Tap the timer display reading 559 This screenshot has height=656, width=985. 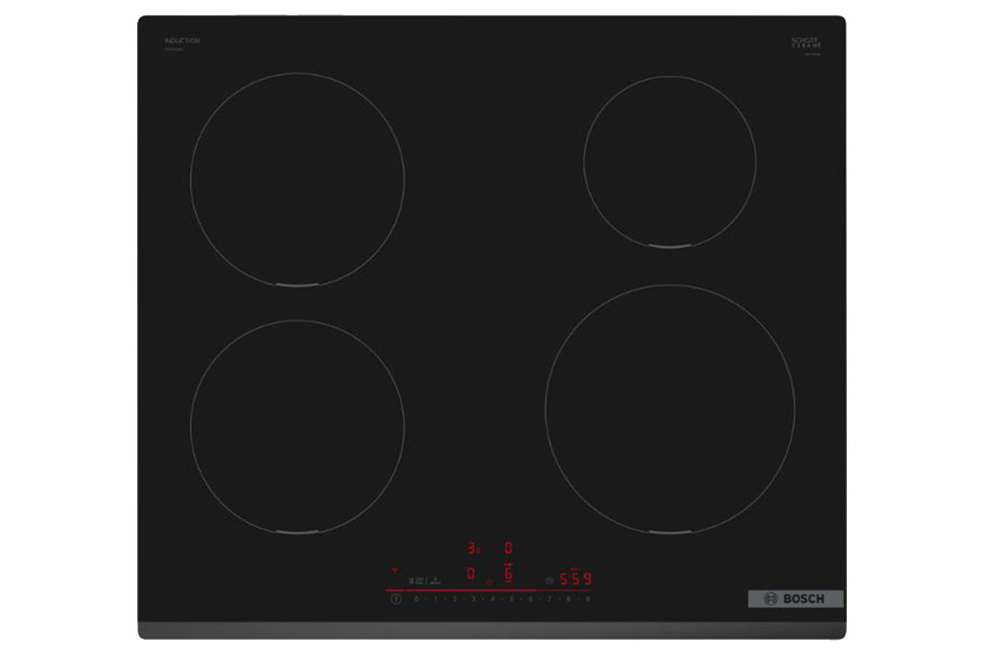[576, 578]
